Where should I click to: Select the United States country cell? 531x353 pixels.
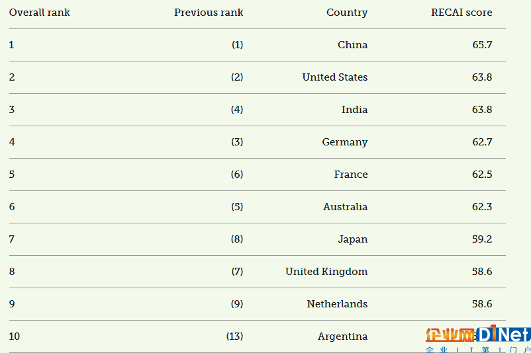[335, 77]
